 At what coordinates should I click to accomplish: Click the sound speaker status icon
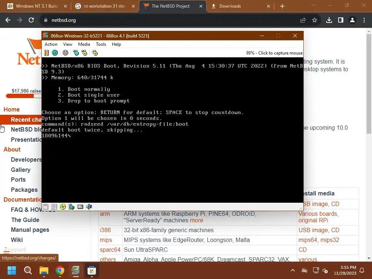[89, 207]
